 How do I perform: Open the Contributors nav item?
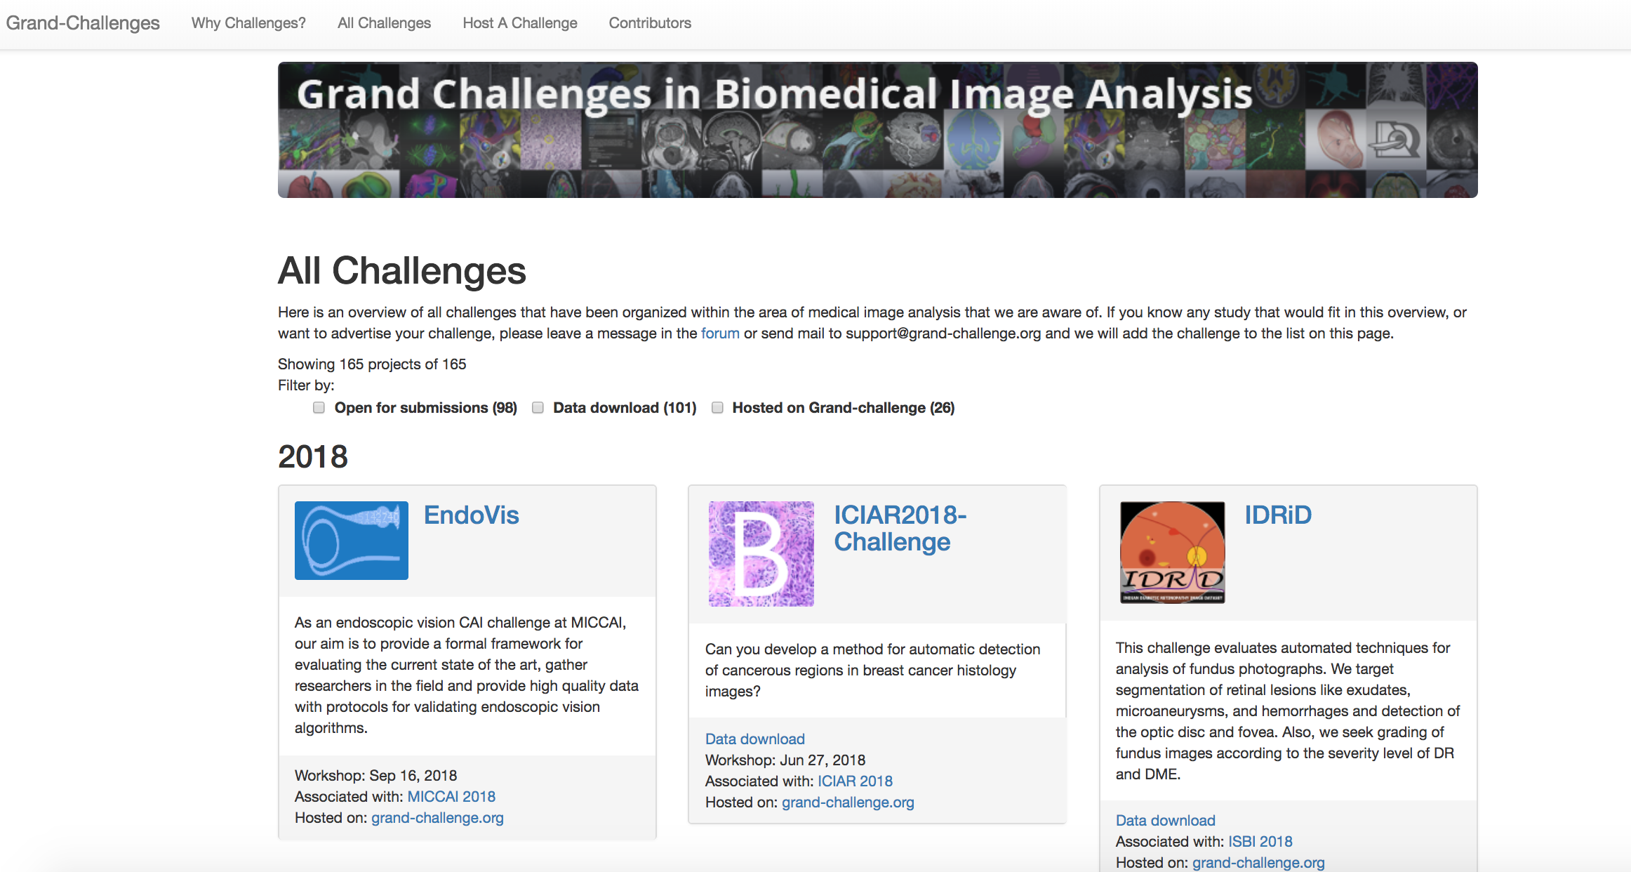(650, 23)
